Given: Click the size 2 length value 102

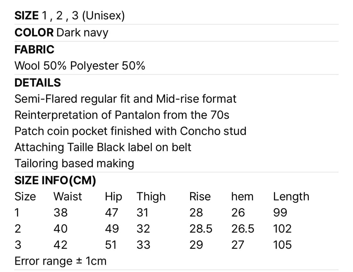Looking at the screenshot, I should point(282,229).
